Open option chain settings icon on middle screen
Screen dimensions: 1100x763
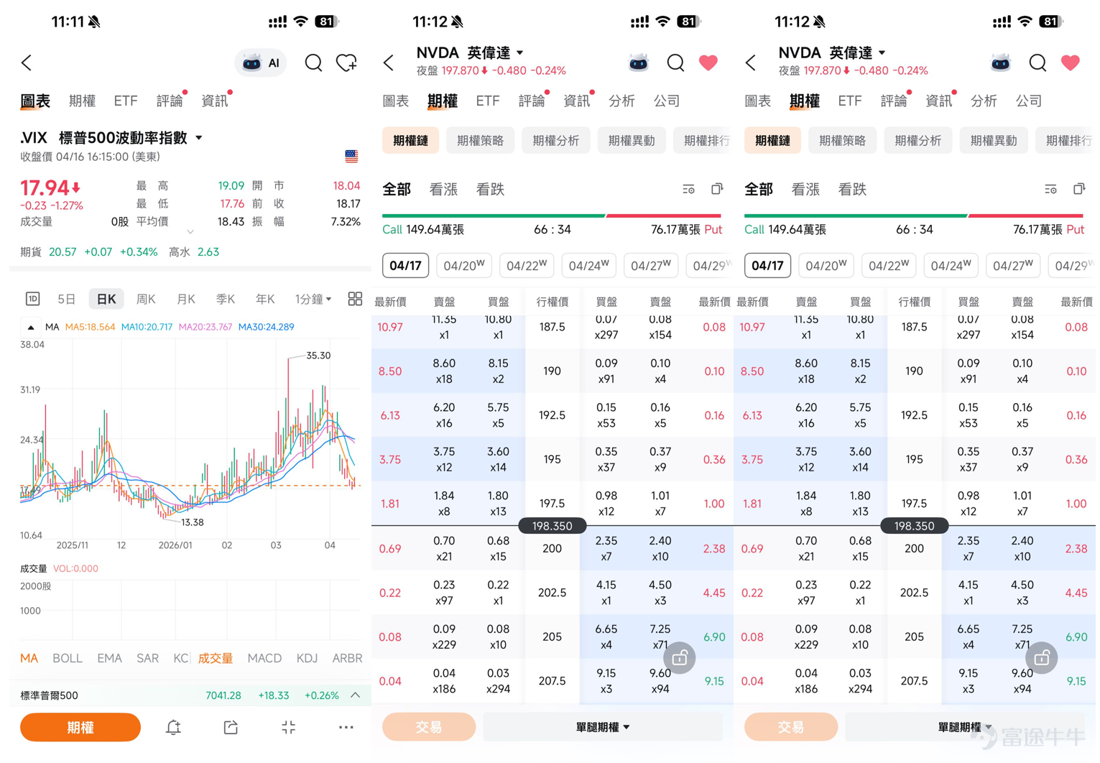click(688, 189)
